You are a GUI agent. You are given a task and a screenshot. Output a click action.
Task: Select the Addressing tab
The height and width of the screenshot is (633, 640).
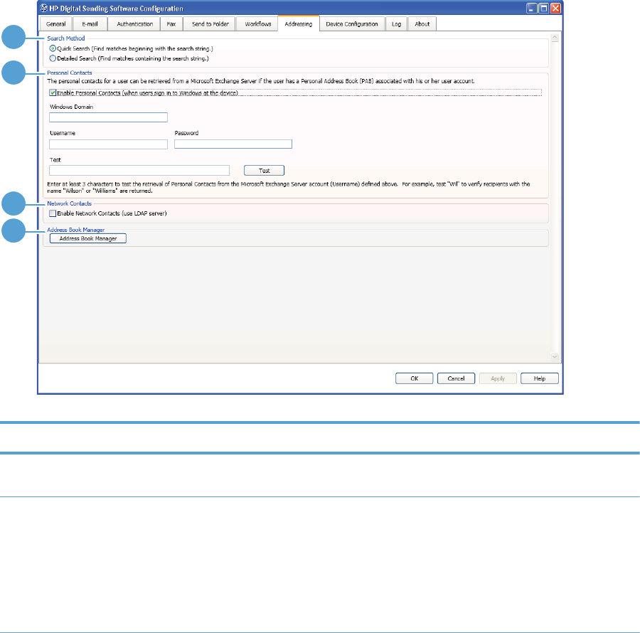click(x=299, y=23)
